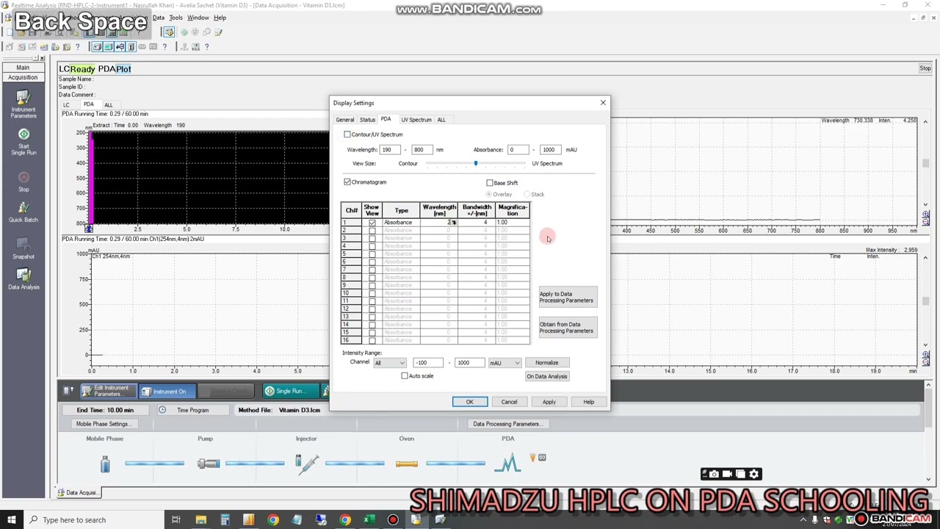Select LC tab in the plot area
940x529 pixels.
(x=66, y=105)
